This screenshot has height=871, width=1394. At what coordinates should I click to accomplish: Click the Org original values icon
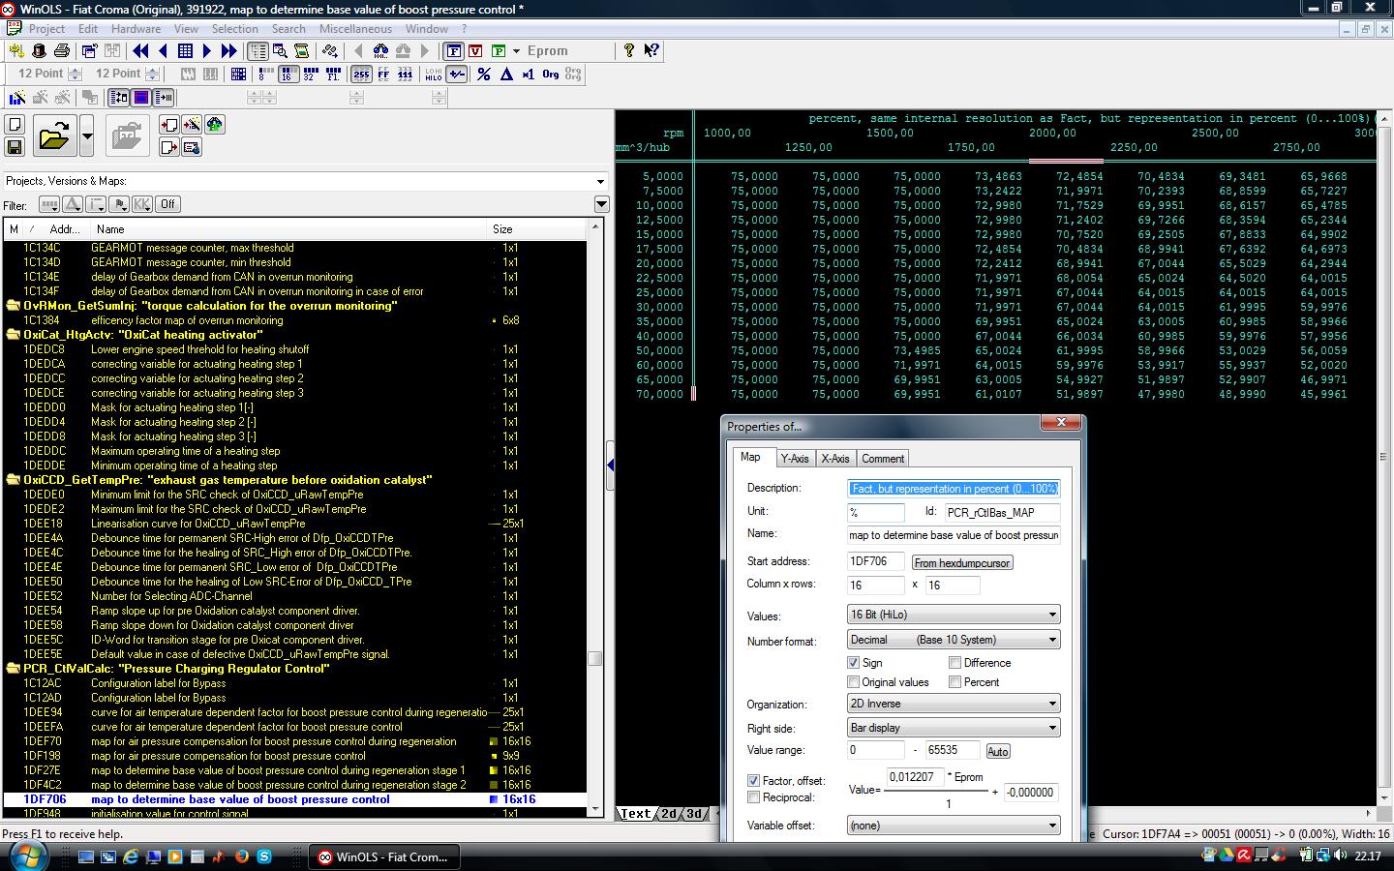pyautogui.click(x=551, y=74)
